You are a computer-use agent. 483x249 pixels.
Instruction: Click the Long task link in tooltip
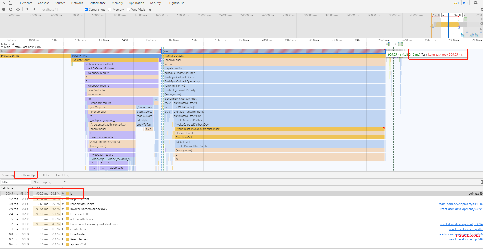click(x=434, y=55)
